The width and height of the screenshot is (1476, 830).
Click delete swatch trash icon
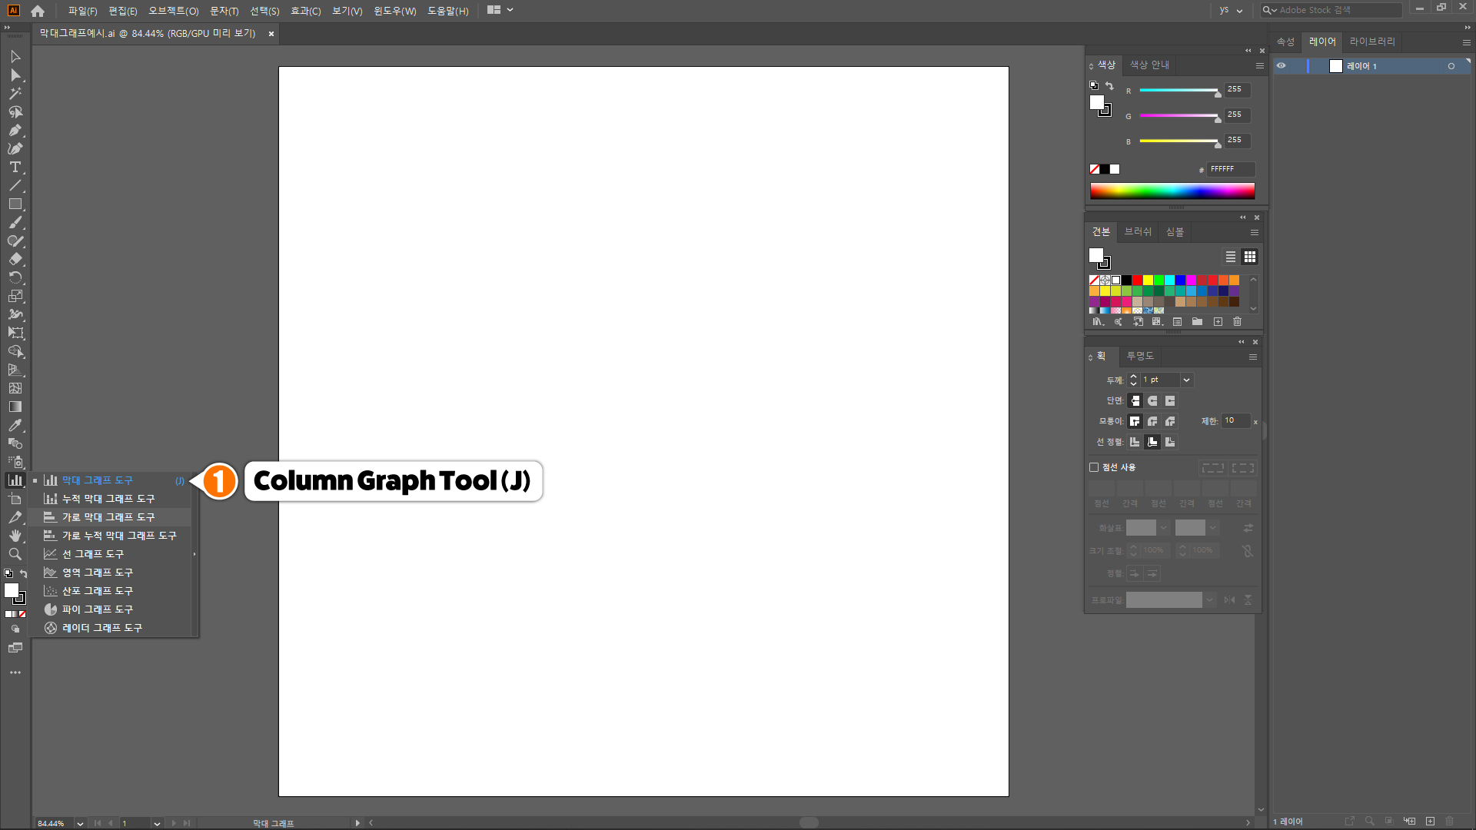coord(1237,322)
